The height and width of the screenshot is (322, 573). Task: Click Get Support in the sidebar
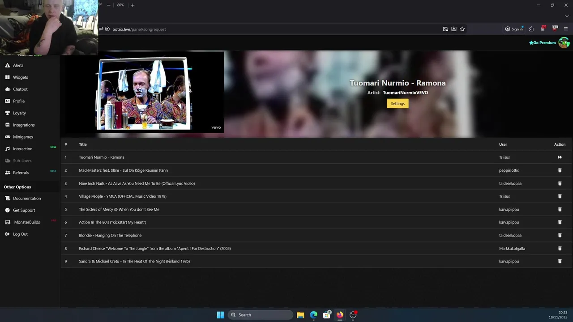24,210
